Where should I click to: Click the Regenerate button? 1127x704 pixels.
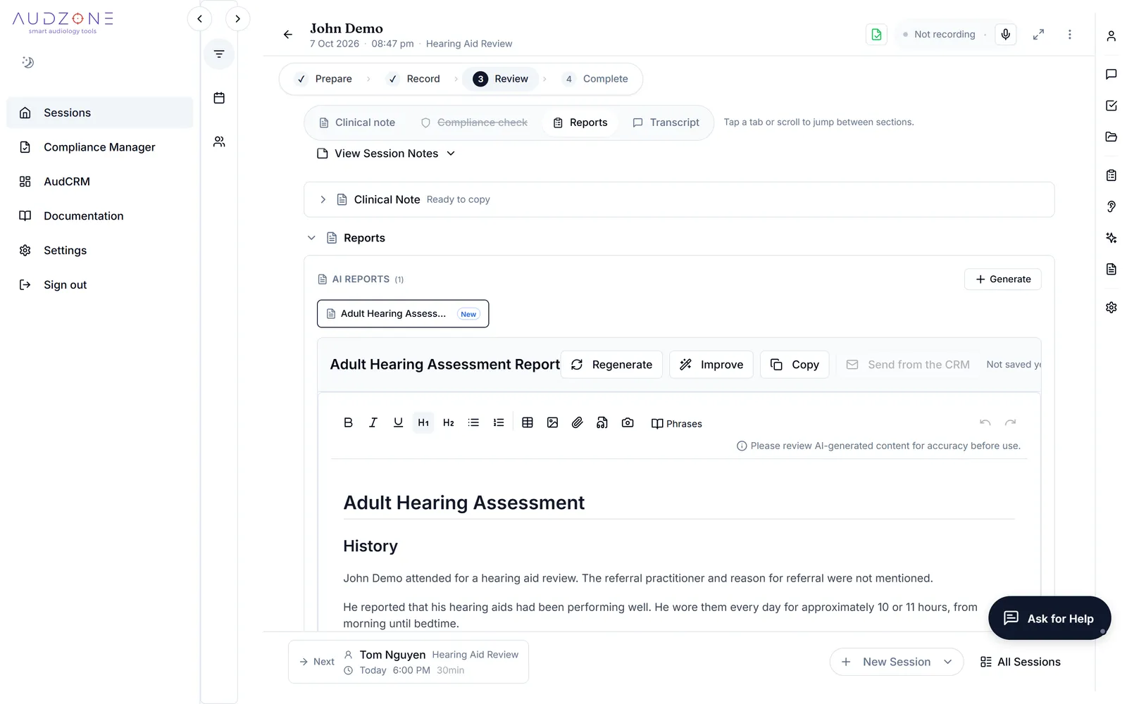(x=611, y=365)
